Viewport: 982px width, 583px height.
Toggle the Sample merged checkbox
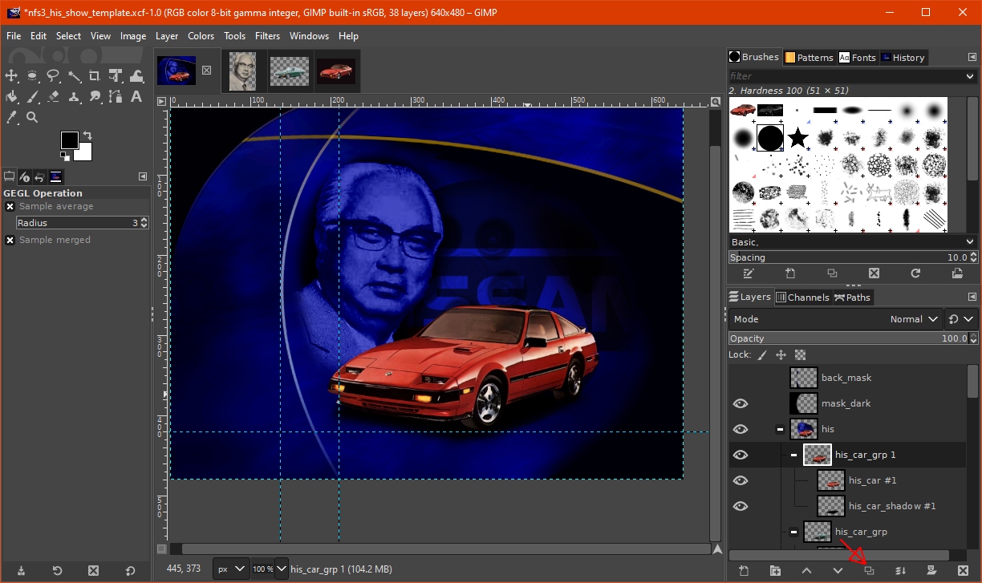point(10,240)
